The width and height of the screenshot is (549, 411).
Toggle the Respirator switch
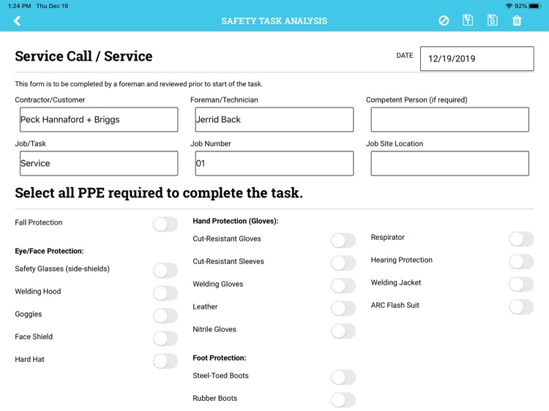tap(521, 239)
